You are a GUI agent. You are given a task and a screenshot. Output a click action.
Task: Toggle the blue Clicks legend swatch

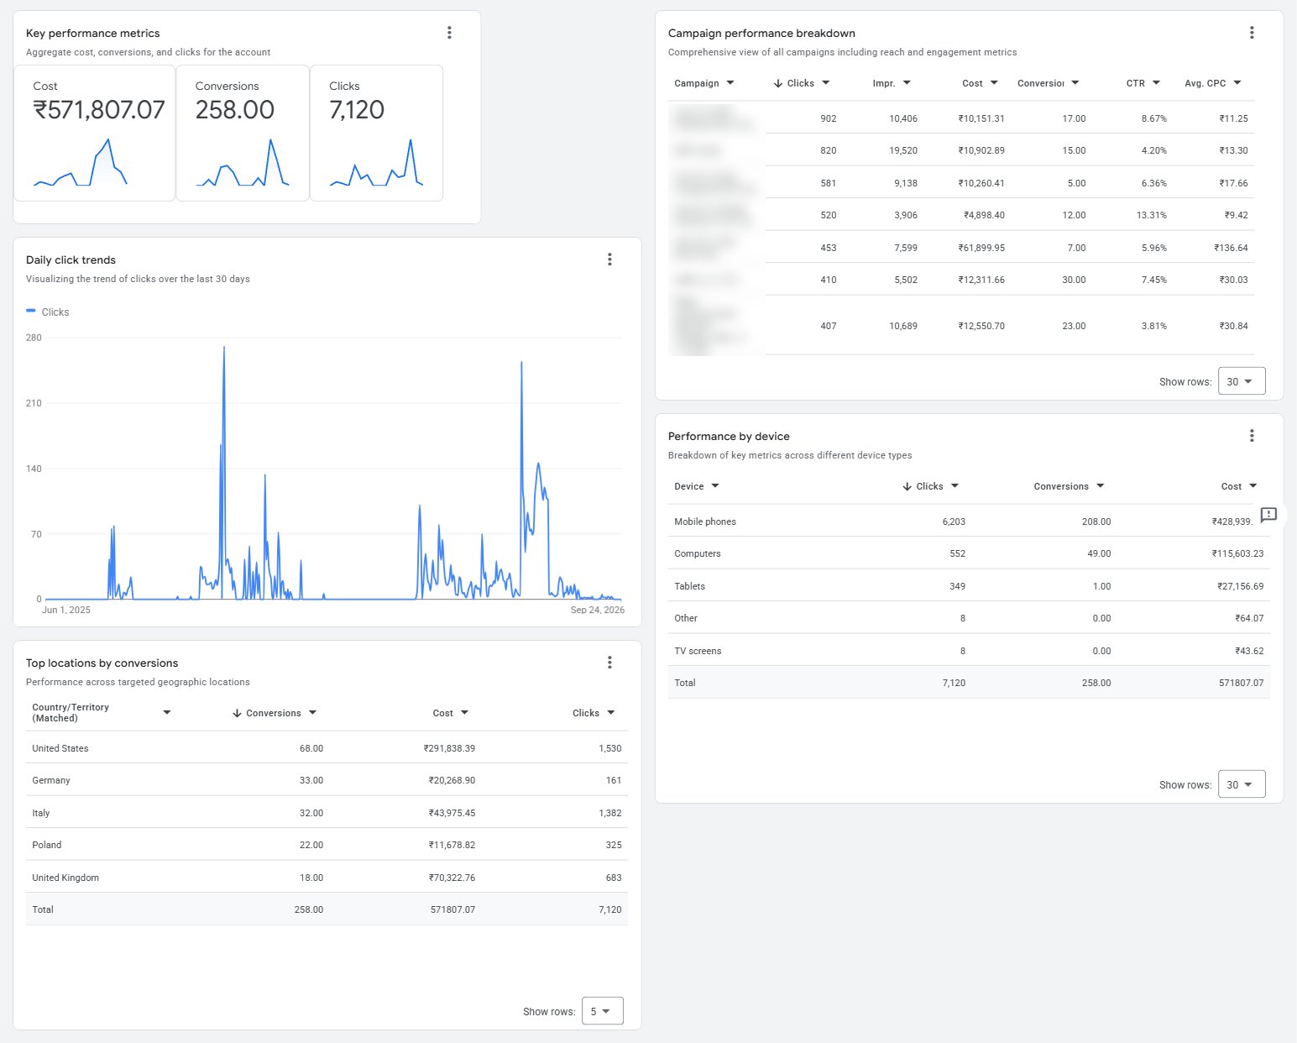click(x=31, y=311)
